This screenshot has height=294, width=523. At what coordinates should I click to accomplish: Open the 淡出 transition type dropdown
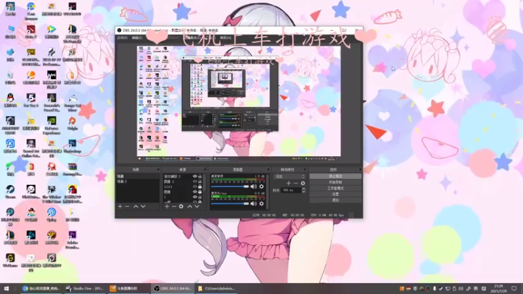[289, 176]
